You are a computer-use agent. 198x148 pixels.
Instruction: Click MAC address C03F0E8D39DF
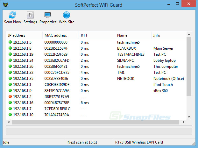click(x=57, y=85)
